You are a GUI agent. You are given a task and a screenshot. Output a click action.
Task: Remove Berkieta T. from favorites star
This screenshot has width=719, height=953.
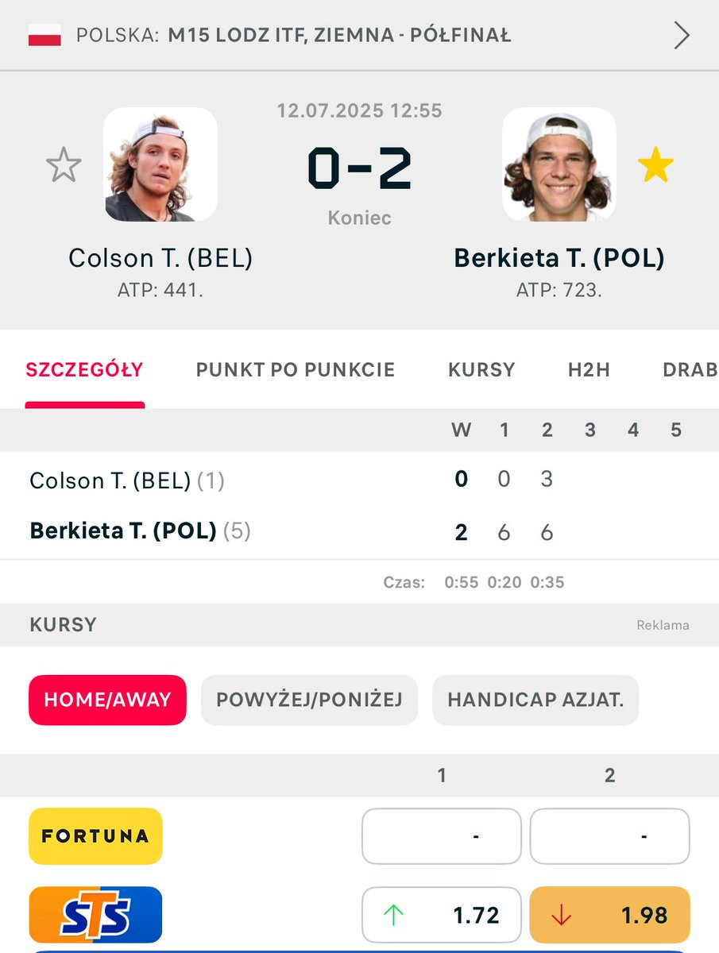pos(655,166)
